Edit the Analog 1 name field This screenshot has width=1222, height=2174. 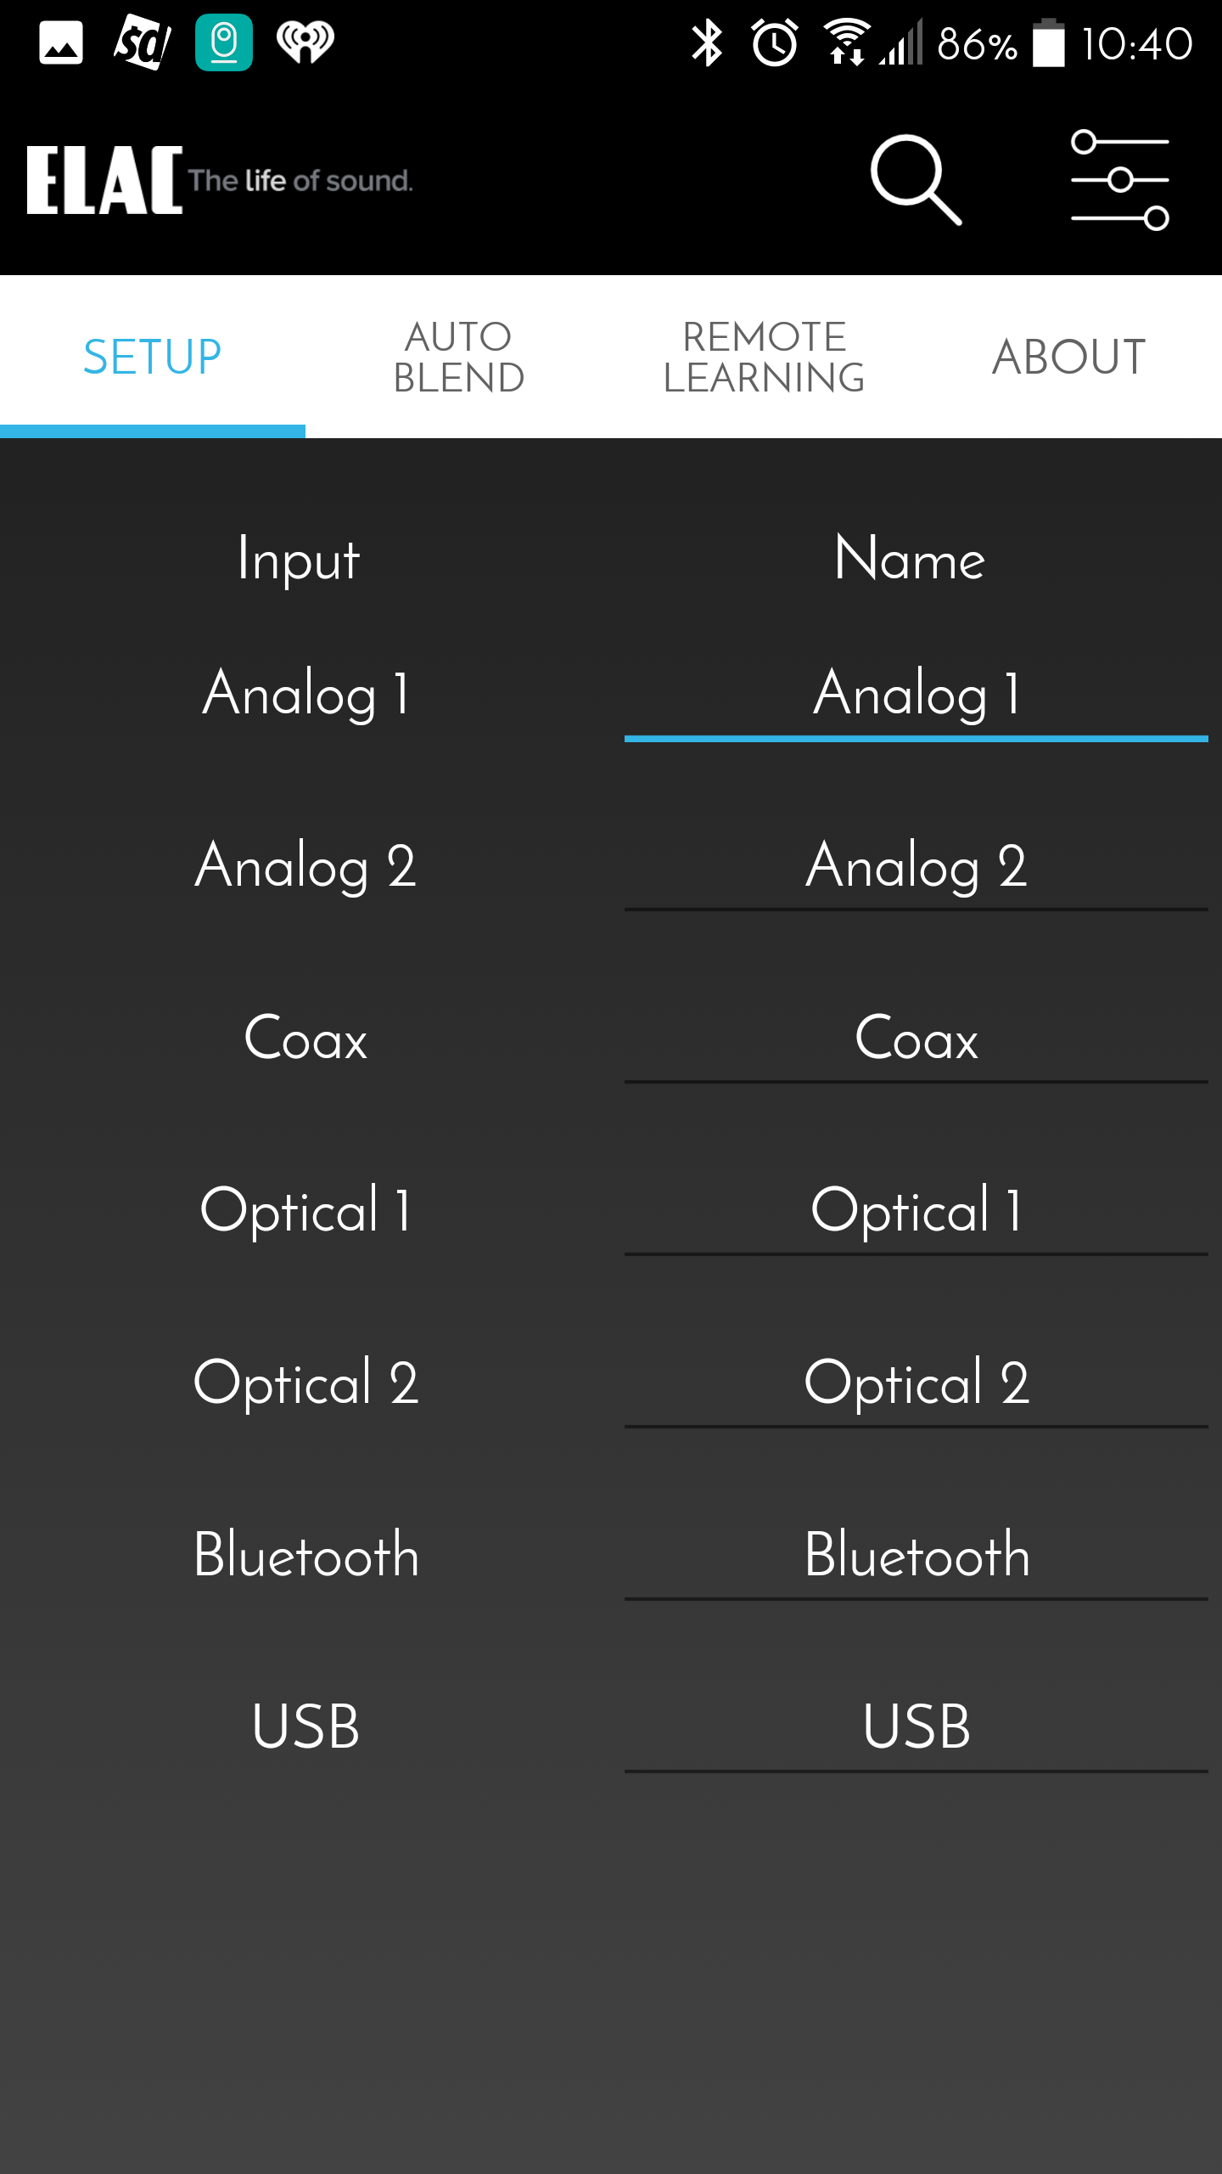coord(916,695)
